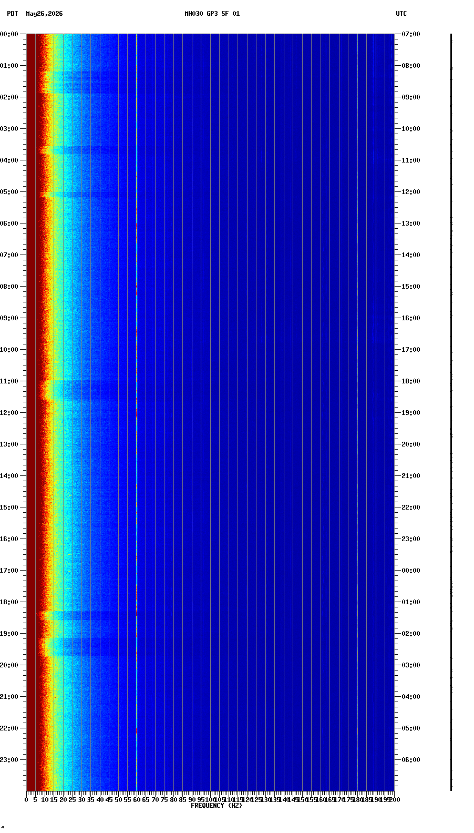Click the black seismogram trace bar at right
The image size is (474, 833).
point(451,413)
